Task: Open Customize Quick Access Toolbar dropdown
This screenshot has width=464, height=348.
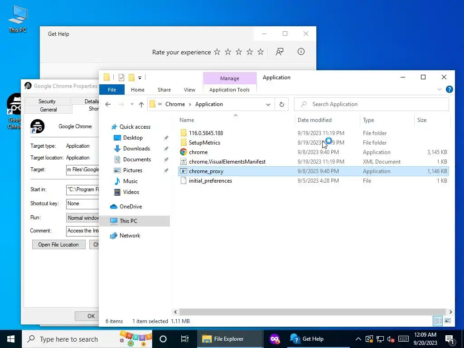Action: pos(140,78)
